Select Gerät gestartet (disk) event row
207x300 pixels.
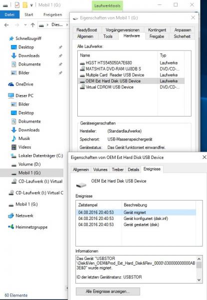[136, 224]
